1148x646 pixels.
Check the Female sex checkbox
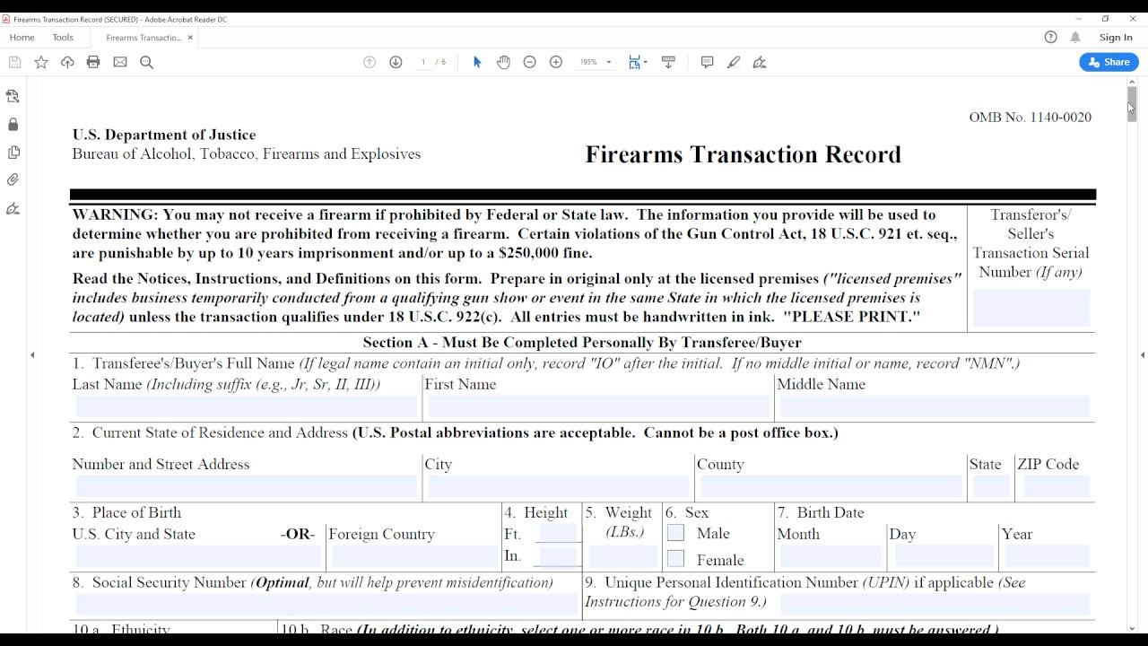pos(676,559)
